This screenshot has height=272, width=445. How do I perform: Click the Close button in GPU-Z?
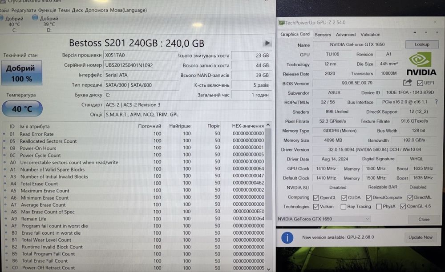tap(424, 219)
